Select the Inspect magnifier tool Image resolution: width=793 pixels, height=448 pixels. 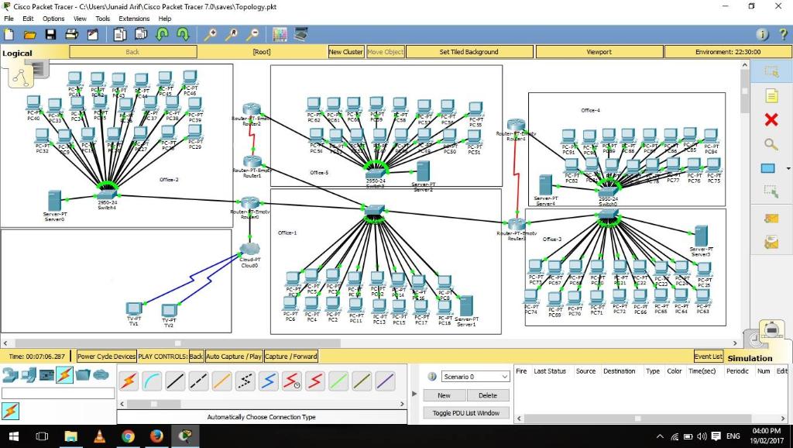tap(771, 144)
